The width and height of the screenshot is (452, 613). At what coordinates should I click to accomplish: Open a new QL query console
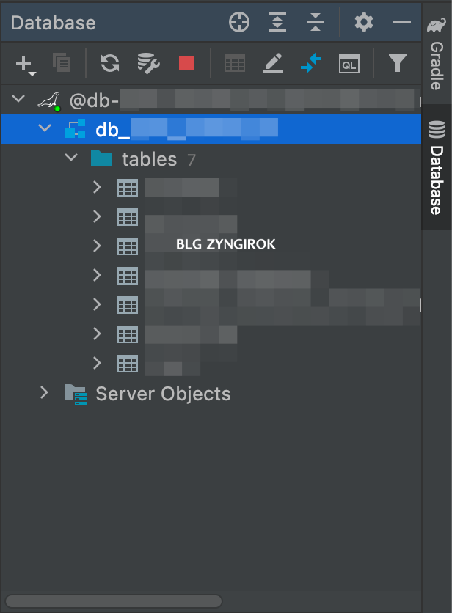point(349,63)
